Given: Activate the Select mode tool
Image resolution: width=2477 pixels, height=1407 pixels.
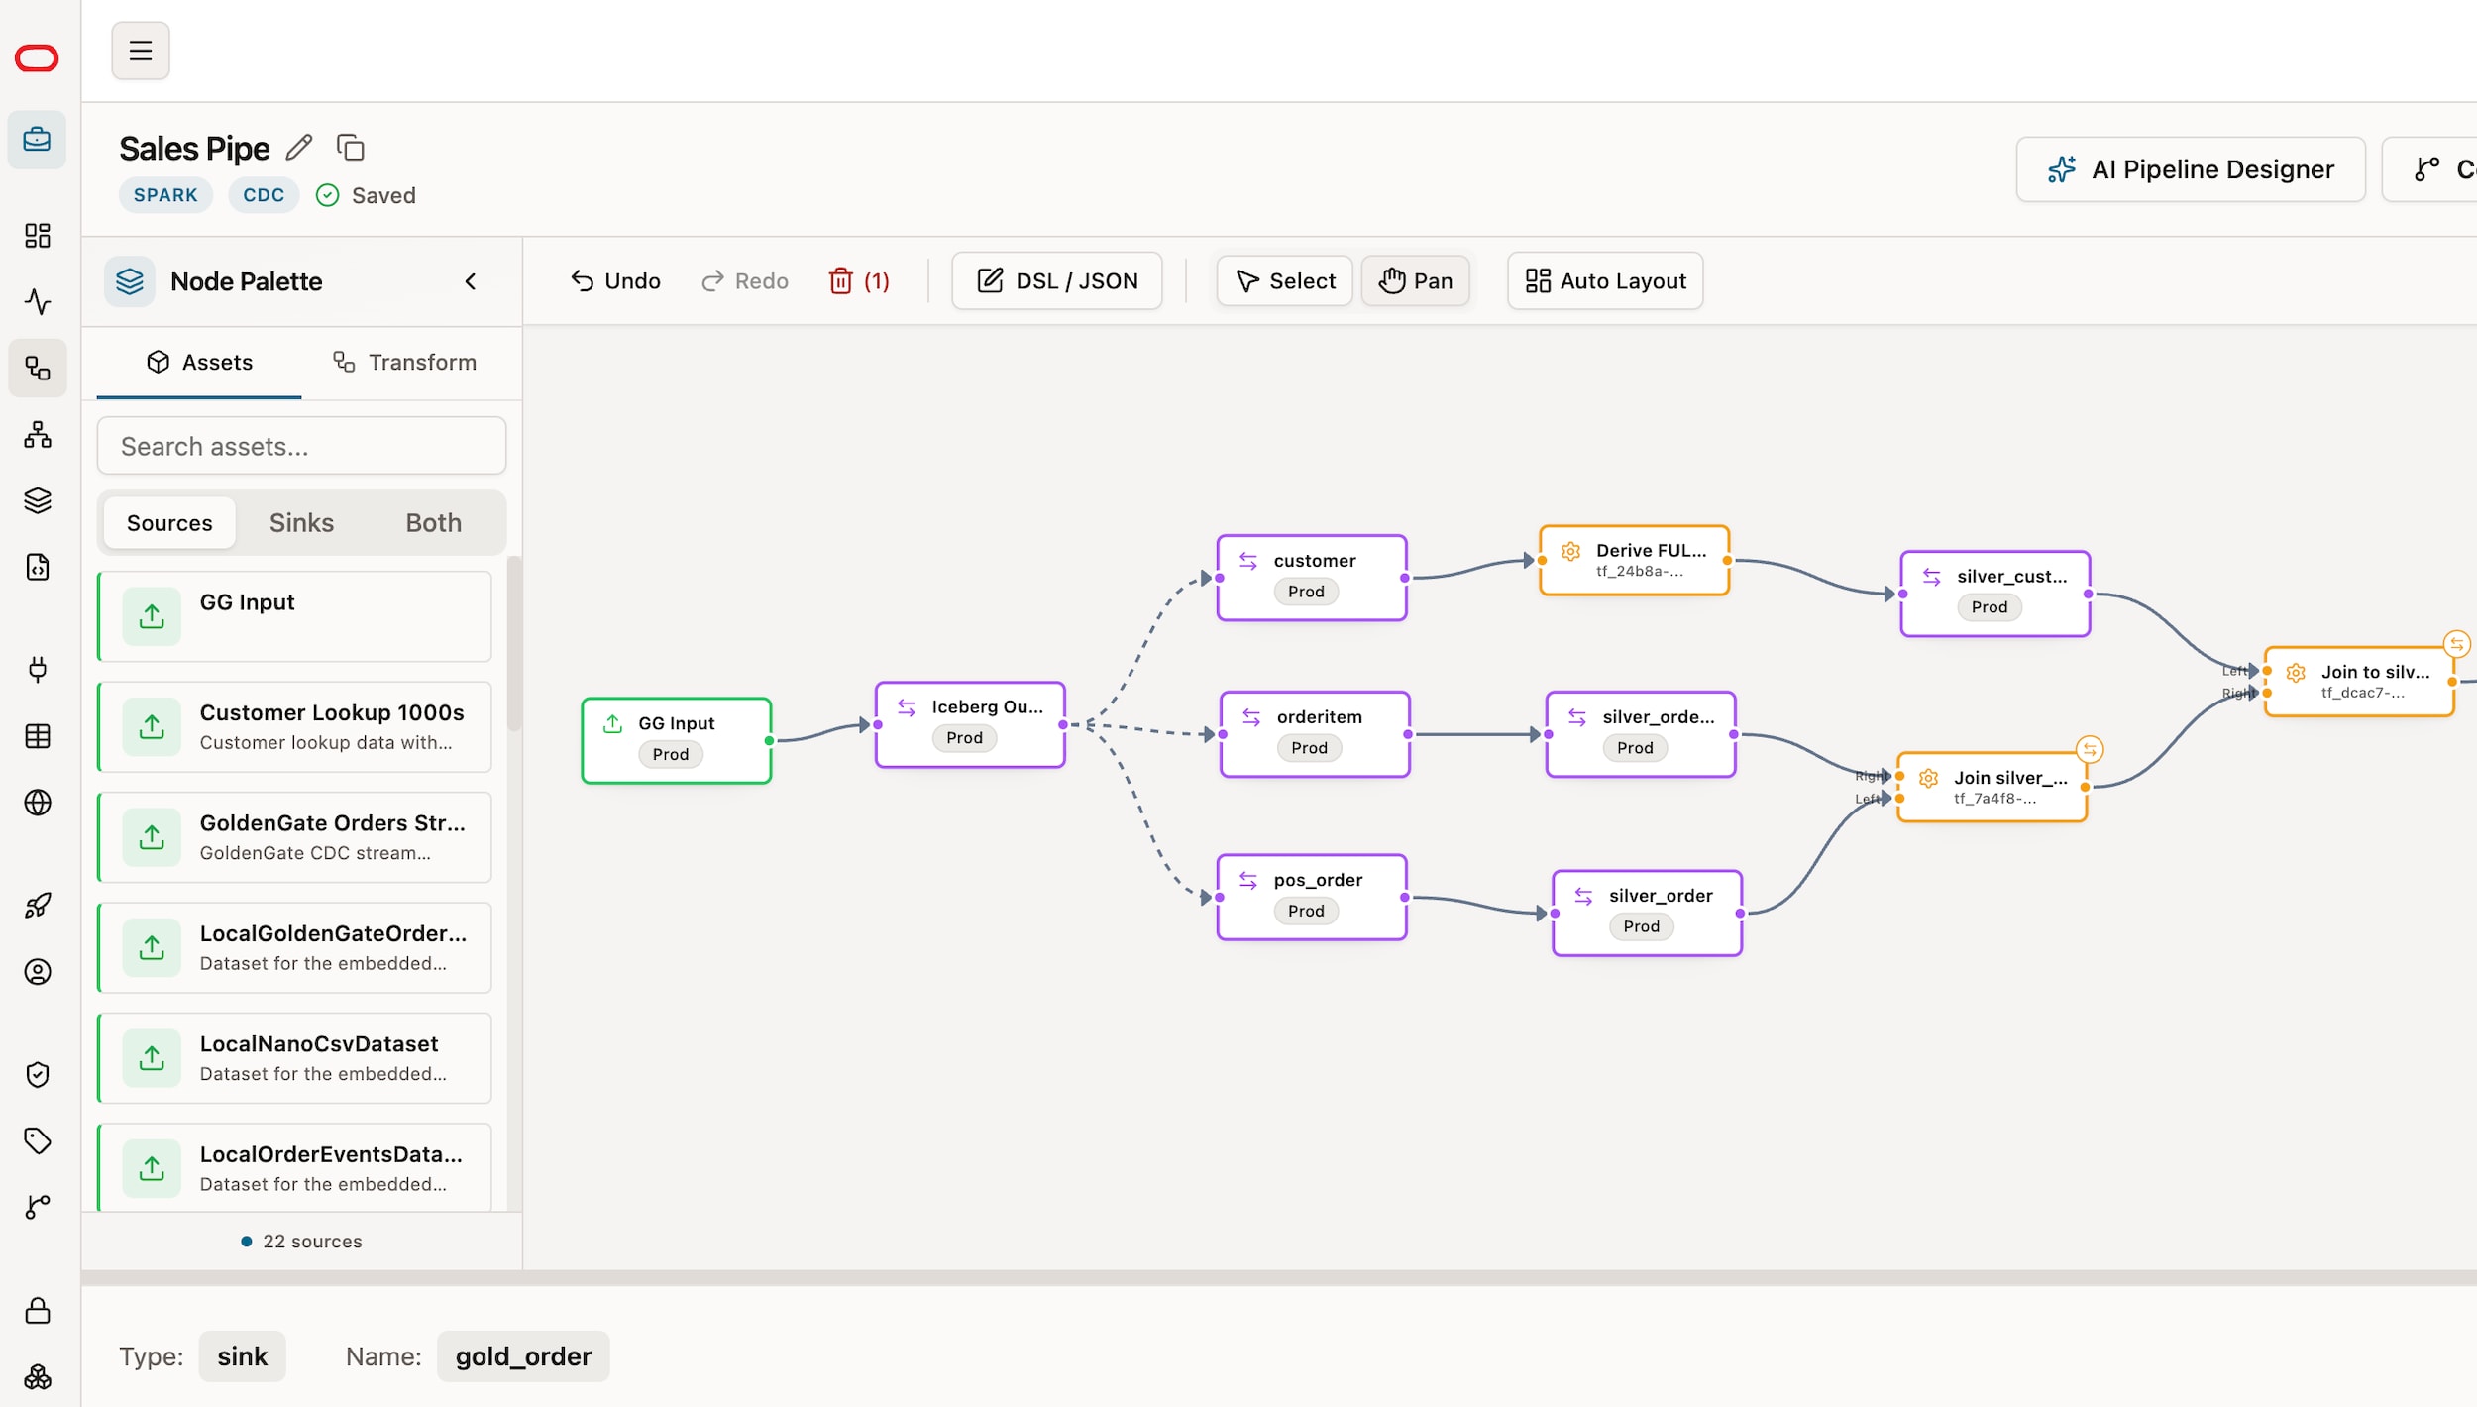Looking at the screenshot, I should pos(1285,281).
